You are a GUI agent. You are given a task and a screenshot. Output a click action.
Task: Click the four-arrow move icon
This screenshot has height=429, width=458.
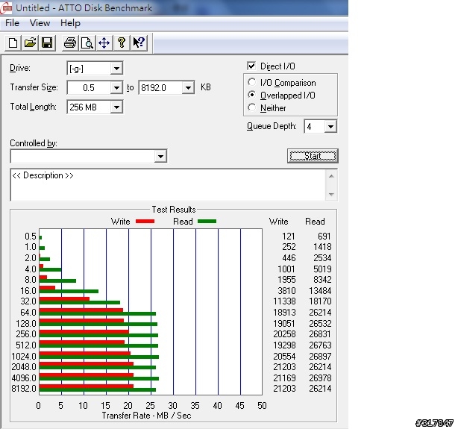(x=104, y=43)
